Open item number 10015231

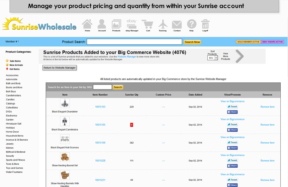pyautogui.click(x=100, y=180)
